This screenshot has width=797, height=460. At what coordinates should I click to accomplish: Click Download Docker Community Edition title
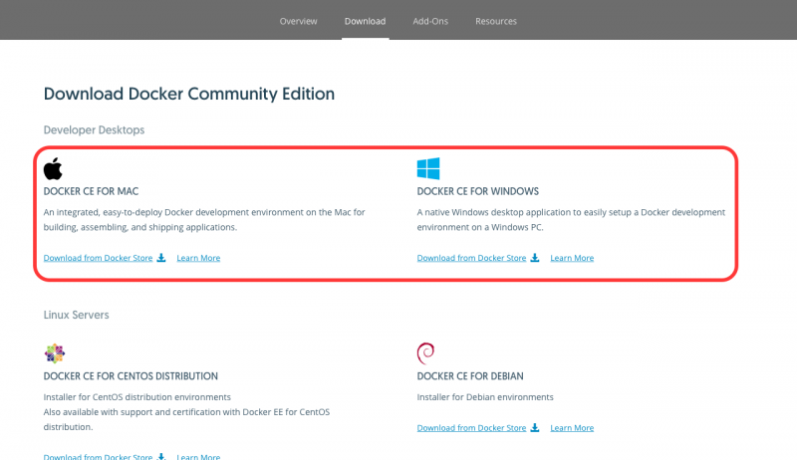pyautogui.click(x=189, y=94)
